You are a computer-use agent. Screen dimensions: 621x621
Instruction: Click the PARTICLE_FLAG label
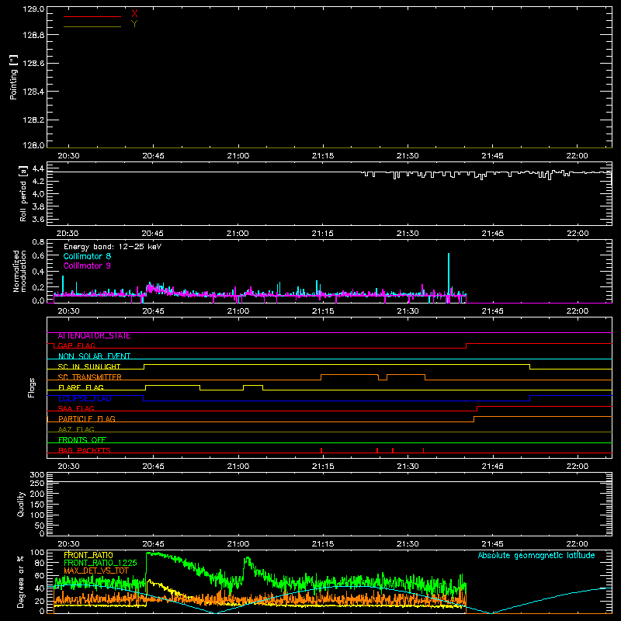(x=87, y=419)
